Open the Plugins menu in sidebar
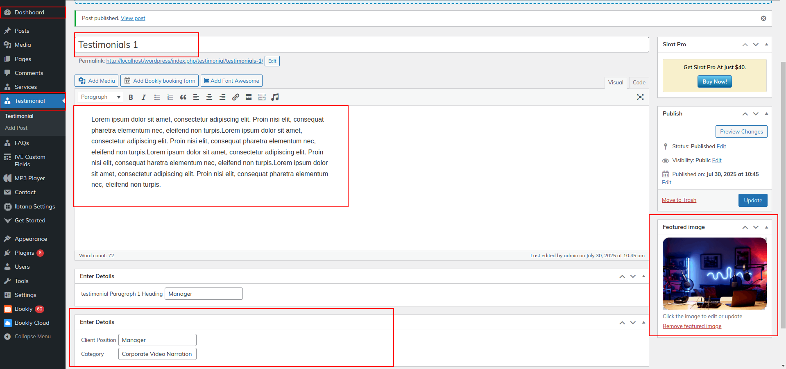 (24, 253)
